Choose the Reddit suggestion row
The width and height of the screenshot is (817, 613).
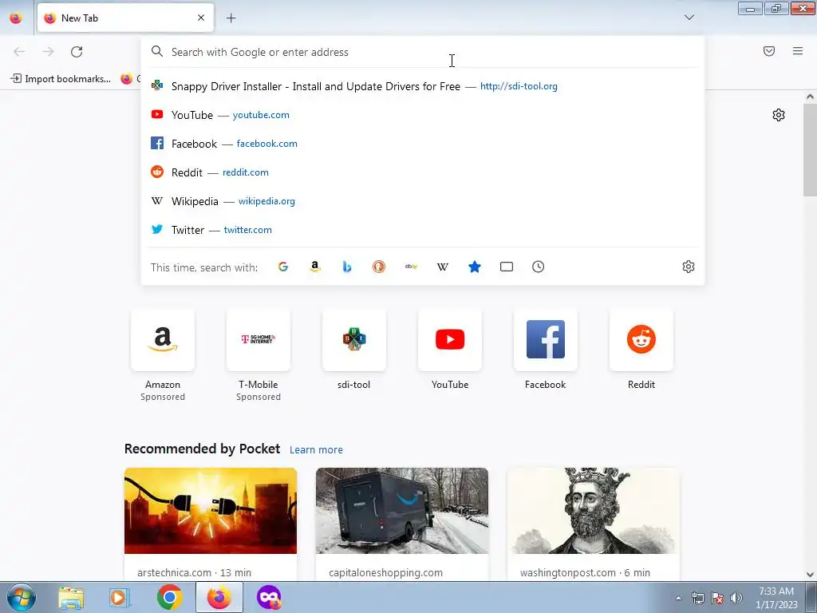pyautogui.click(x=423, y=172)
